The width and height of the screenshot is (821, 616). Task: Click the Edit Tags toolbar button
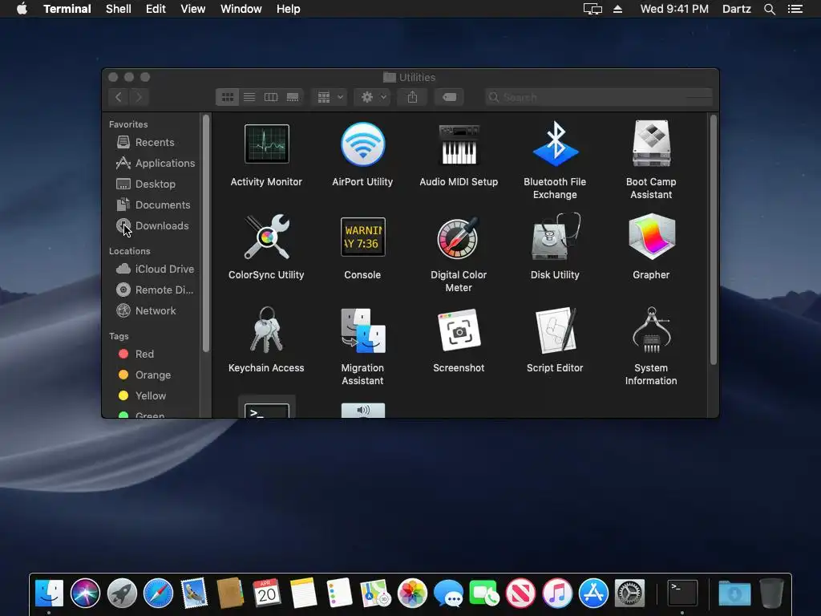point(449,97)
